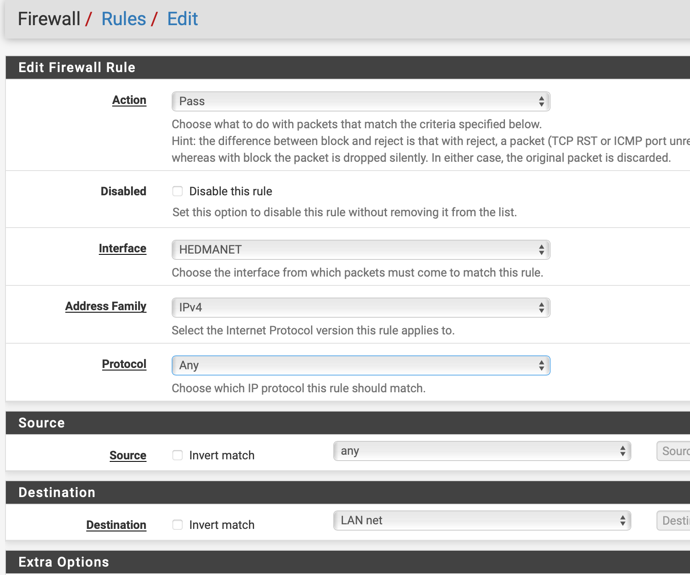Screen dimensions: 690x575
Task: Click the underlined Interface field label
Action: click(122, 249)
